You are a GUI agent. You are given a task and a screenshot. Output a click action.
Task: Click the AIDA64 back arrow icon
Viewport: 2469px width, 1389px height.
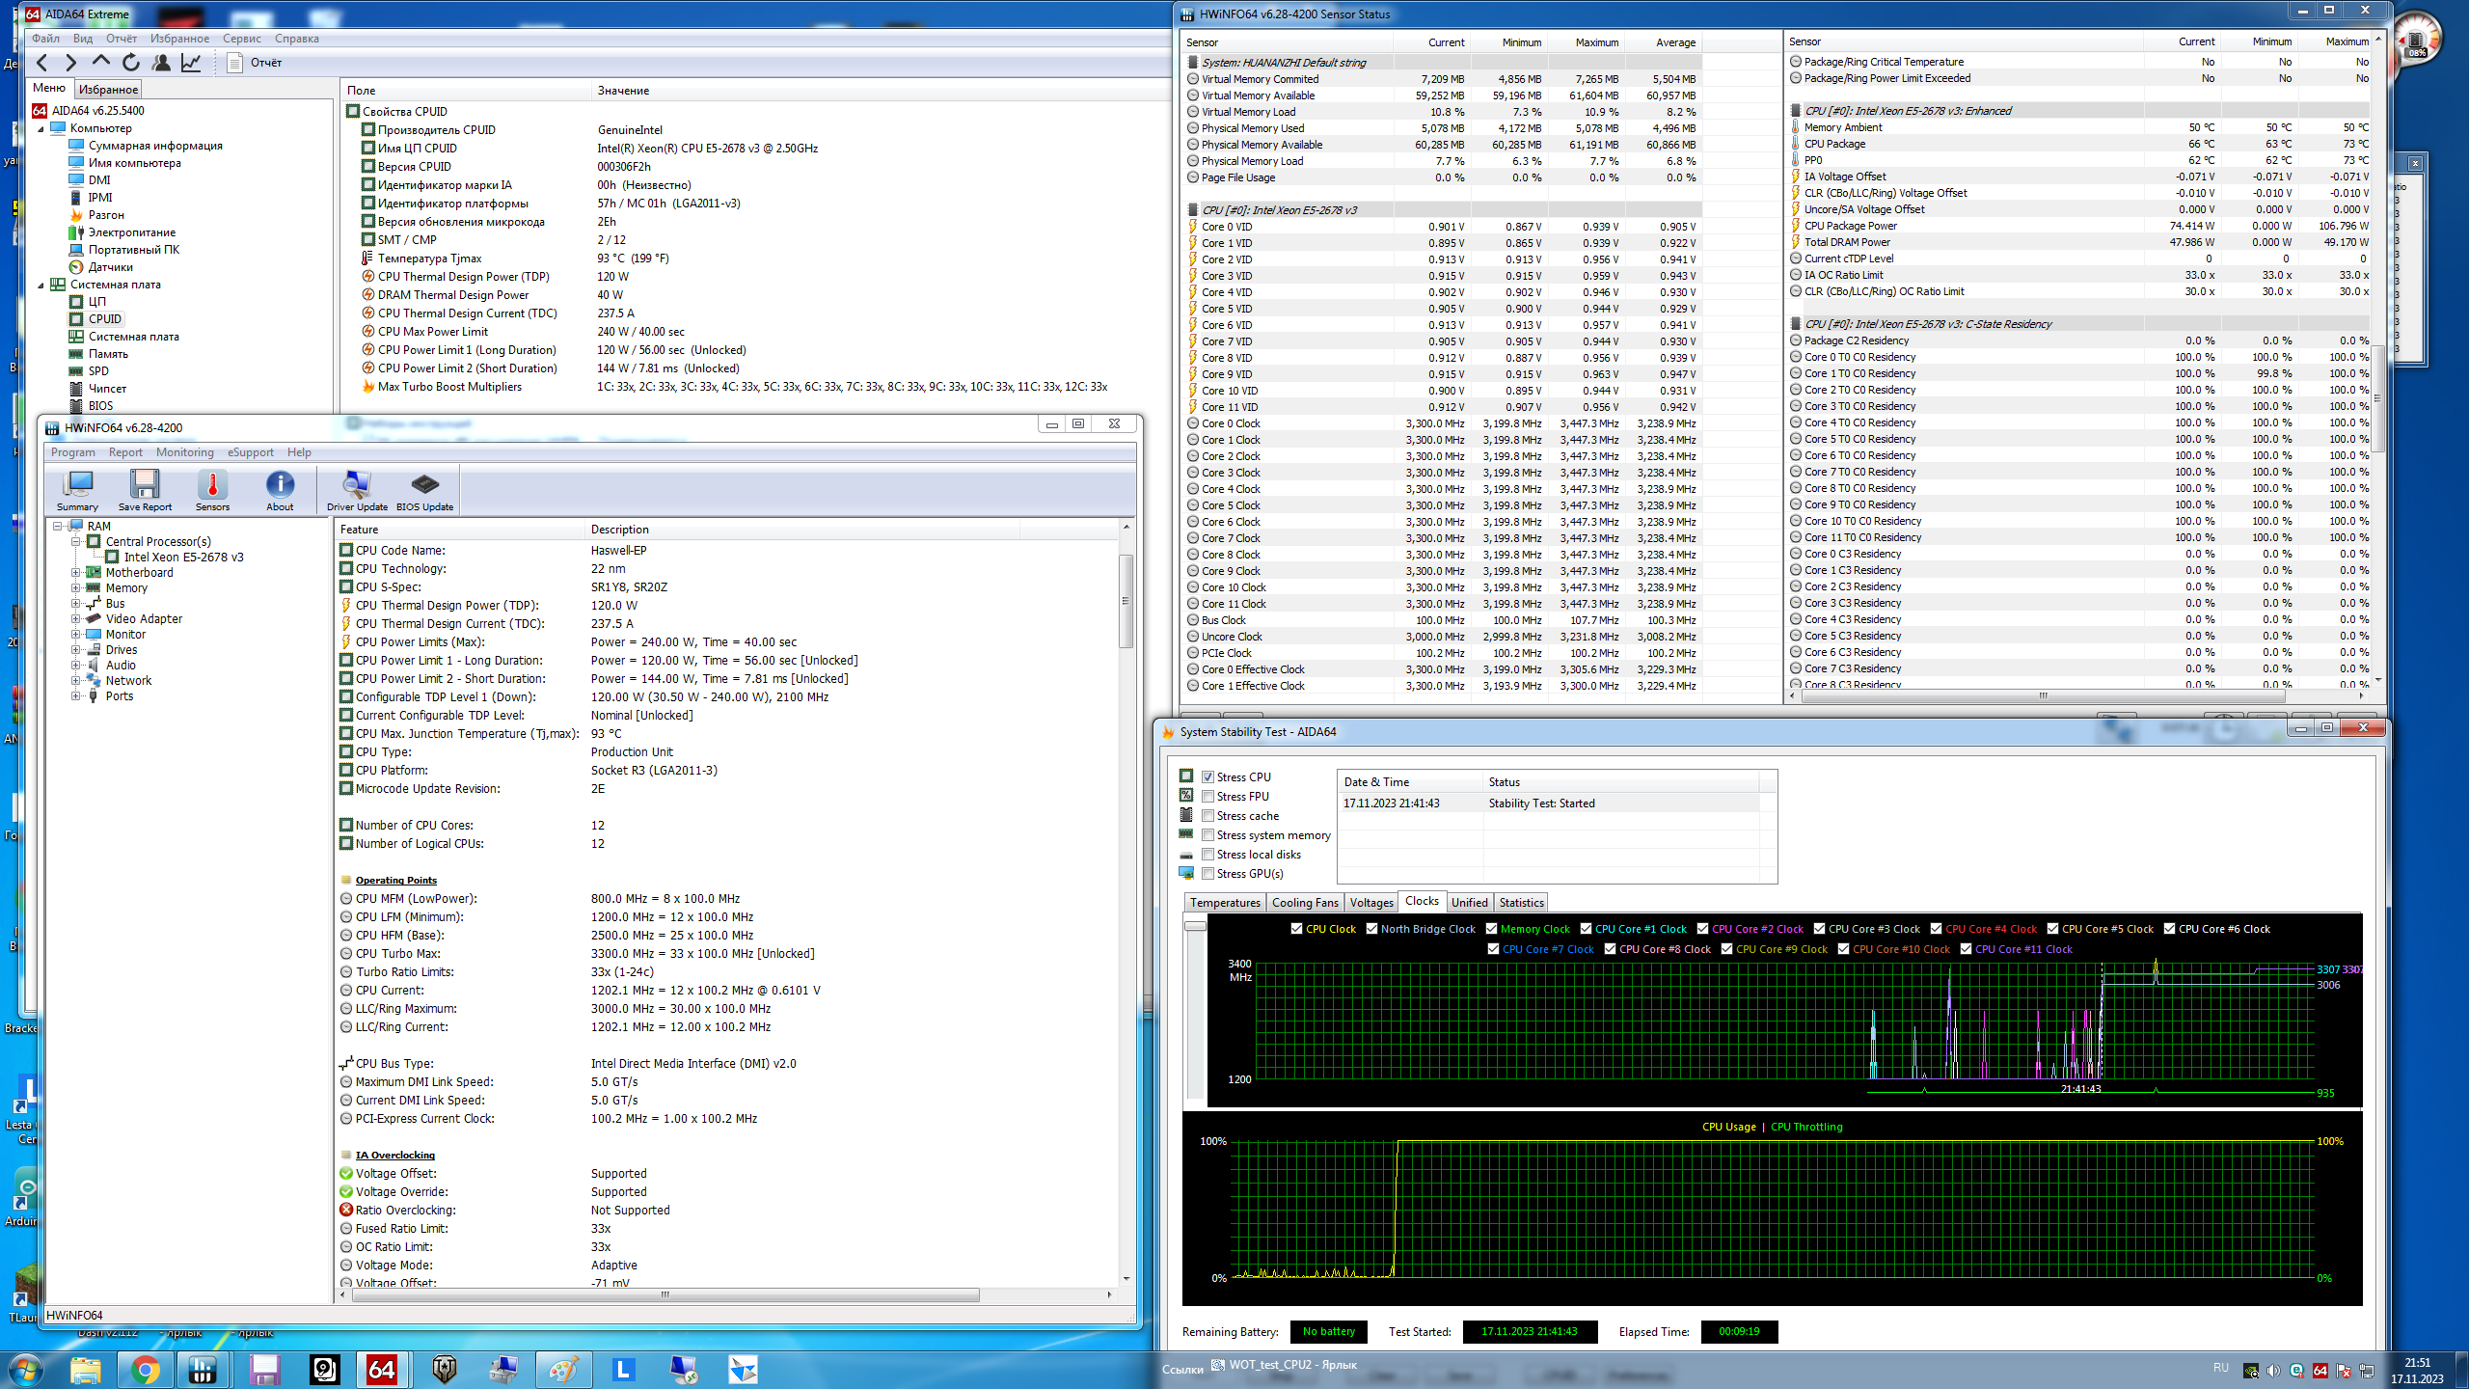coord(42,63)
